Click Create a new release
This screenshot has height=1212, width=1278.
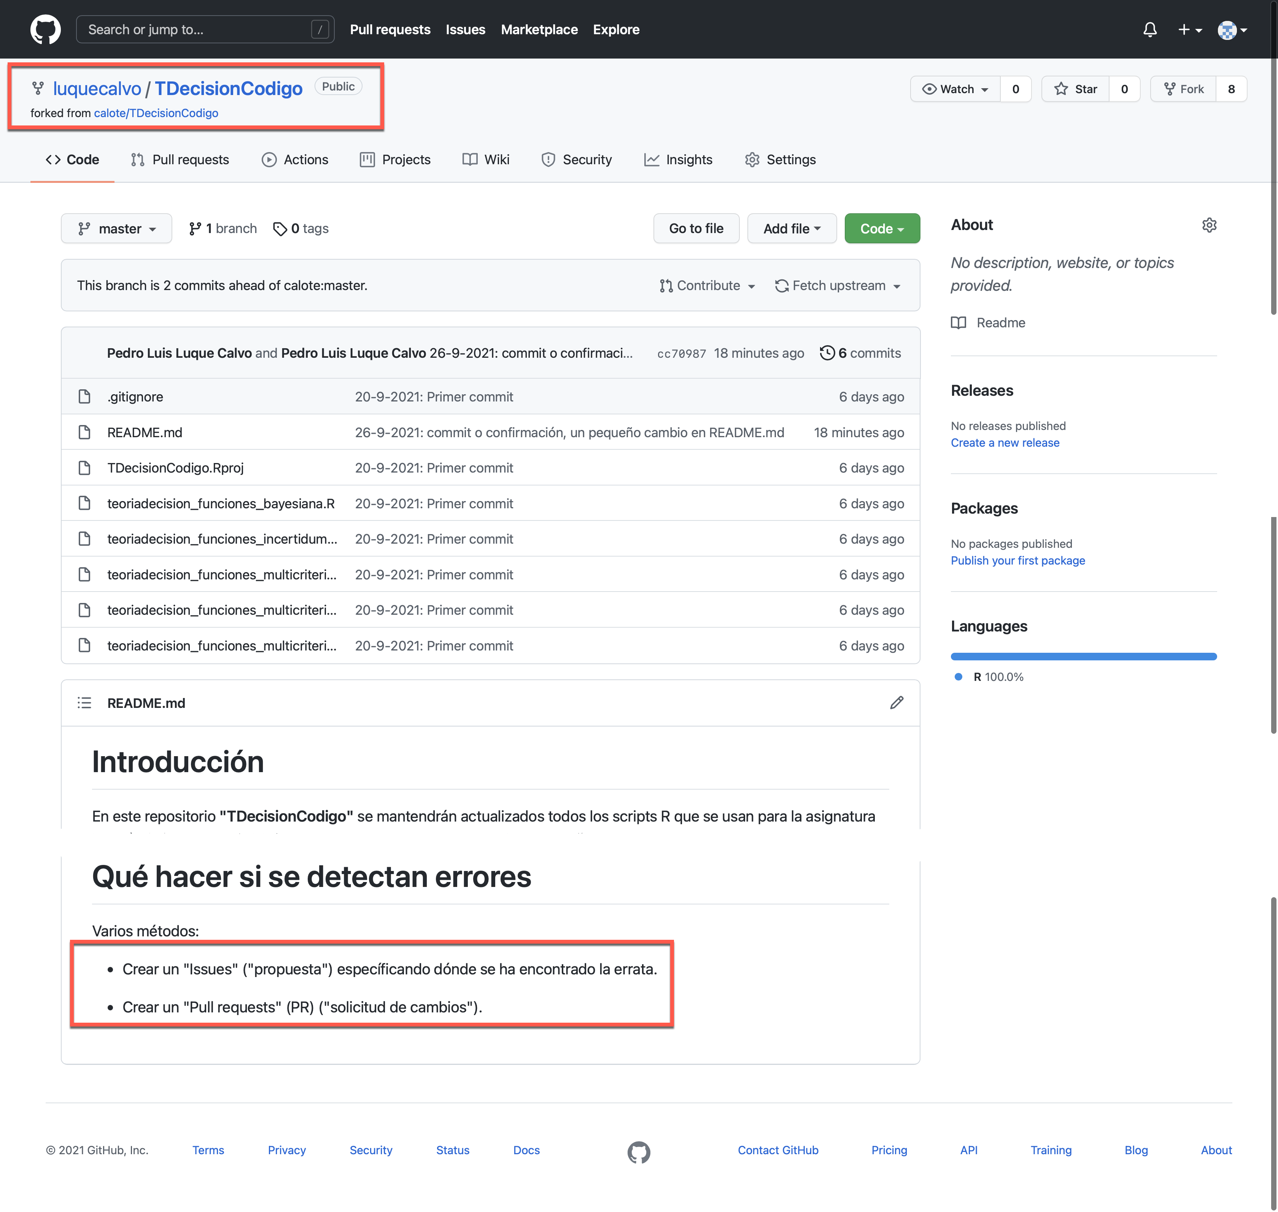[x=1005, y=443]
